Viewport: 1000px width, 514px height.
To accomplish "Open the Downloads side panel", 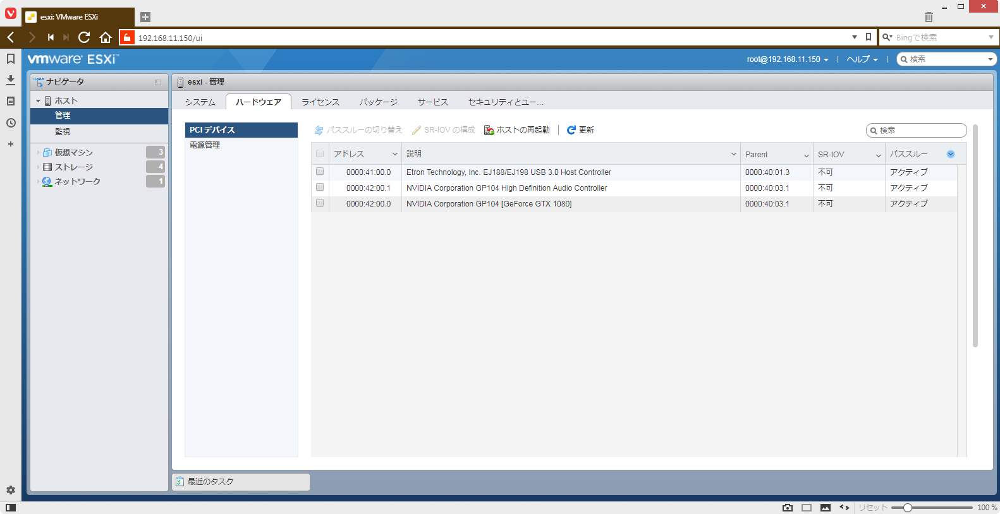I will point(11,80).
